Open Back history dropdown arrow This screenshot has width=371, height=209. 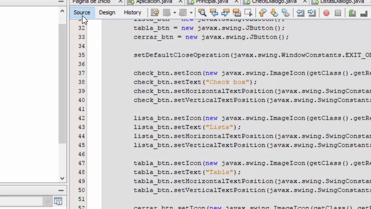(x=174, y=13)
